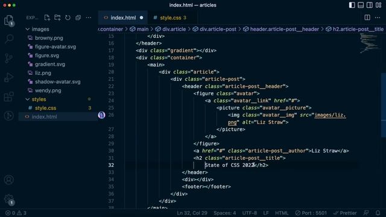
Task: Click line number 22 in gutter
Action: (x=111, y=86)
